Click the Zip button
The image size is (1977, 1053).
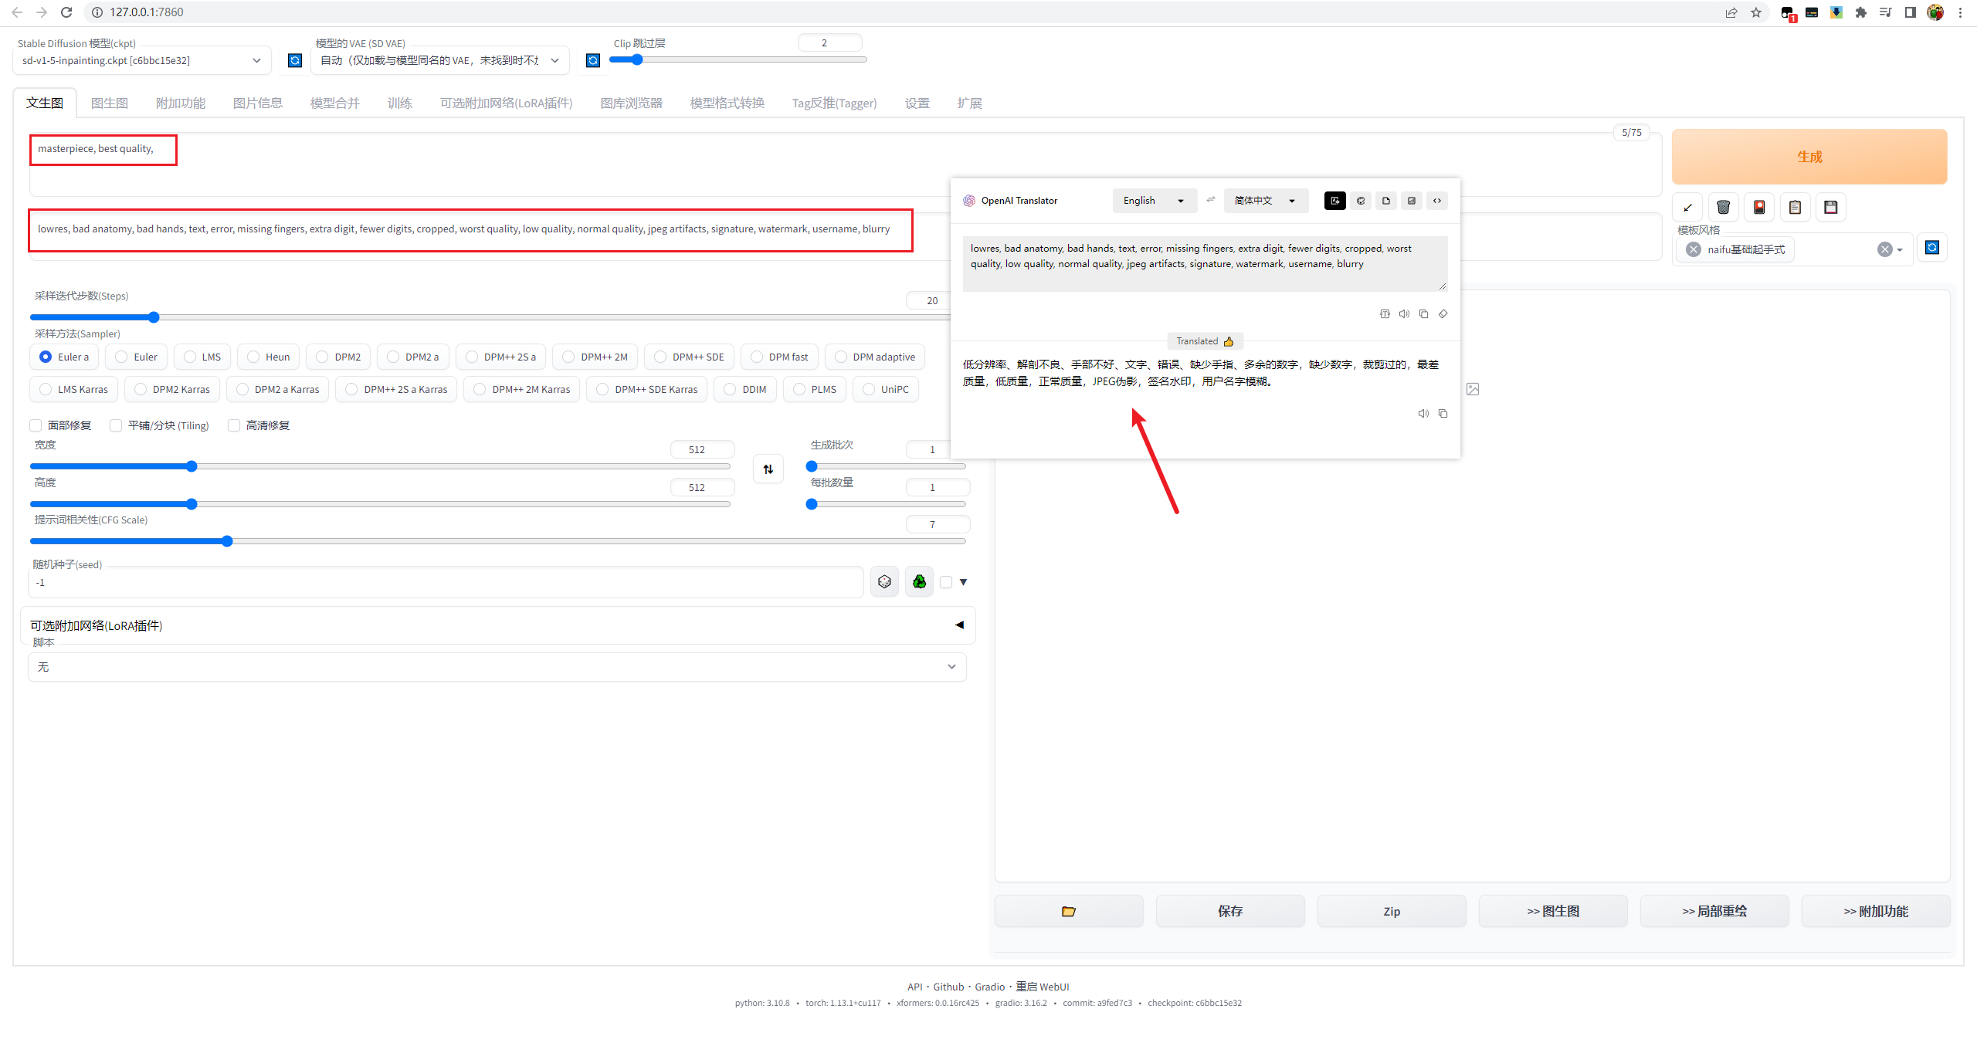1391,912
